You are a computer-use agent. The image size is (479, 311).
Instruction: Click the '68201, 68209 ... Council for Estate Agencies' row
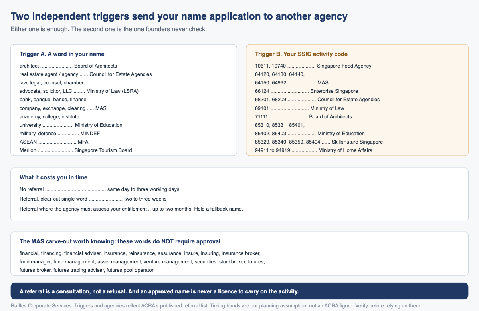(x=317, y=99)
